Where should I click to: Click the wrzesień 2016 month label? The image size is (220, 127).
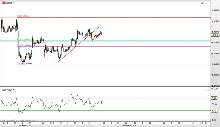click(25, 125)
